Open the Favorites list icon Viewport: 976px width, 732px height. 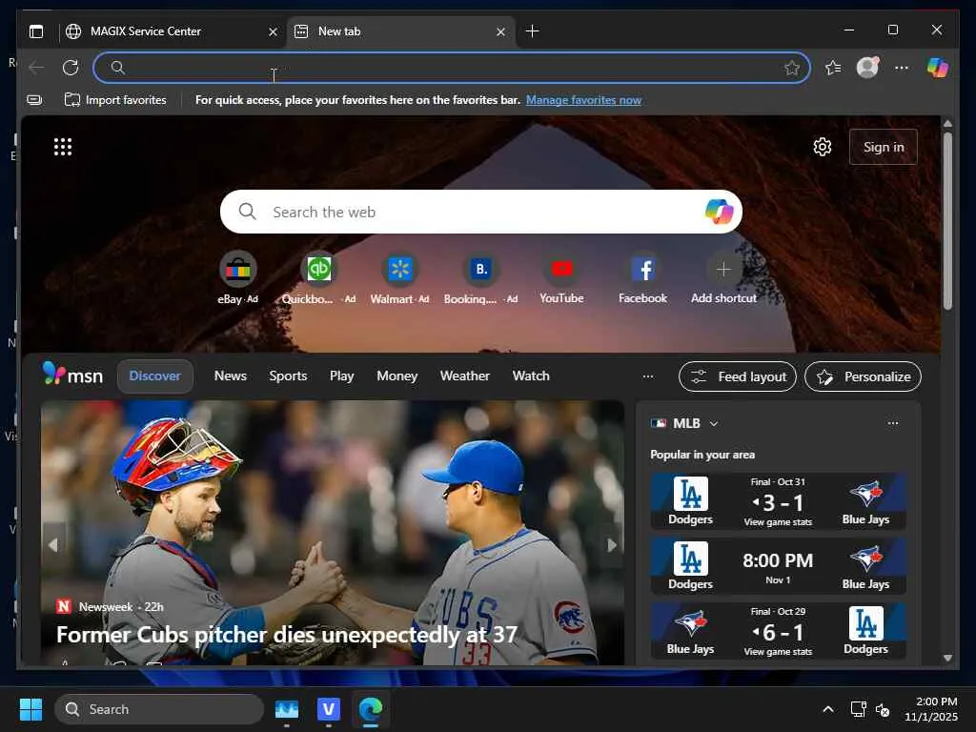point(833,68)
